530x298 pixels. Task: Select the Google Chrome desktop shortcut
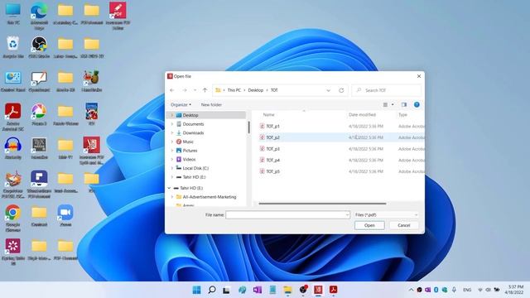click(x=13, y=218)
